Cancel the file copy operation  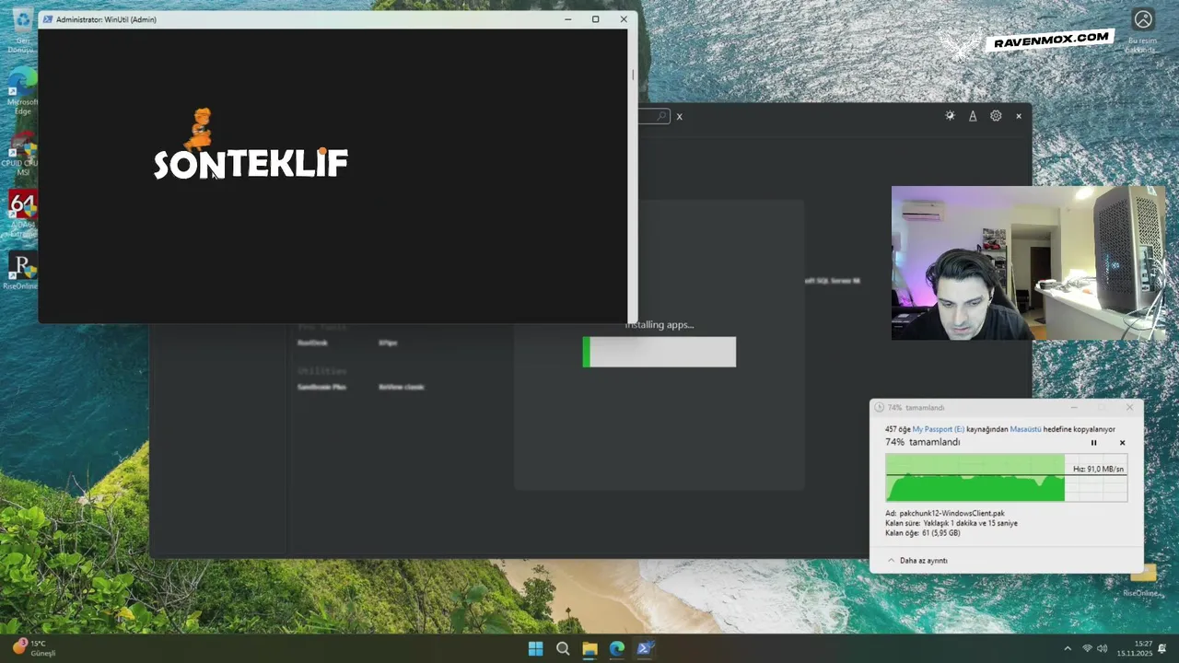point(1122,443)
